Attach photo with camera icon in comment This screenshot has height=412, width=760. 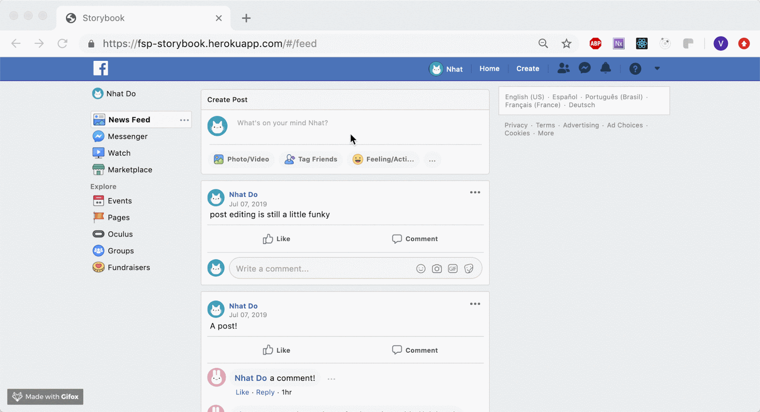point(437,269)
